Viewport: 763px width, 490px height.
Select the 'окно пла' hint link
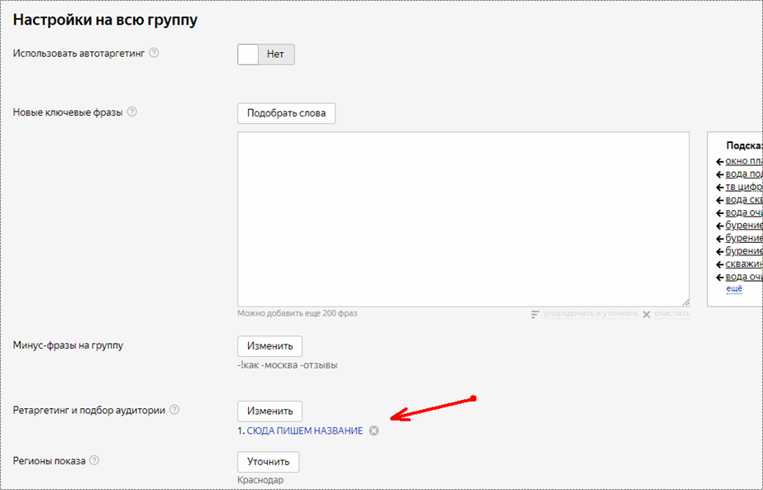[744, 161]
